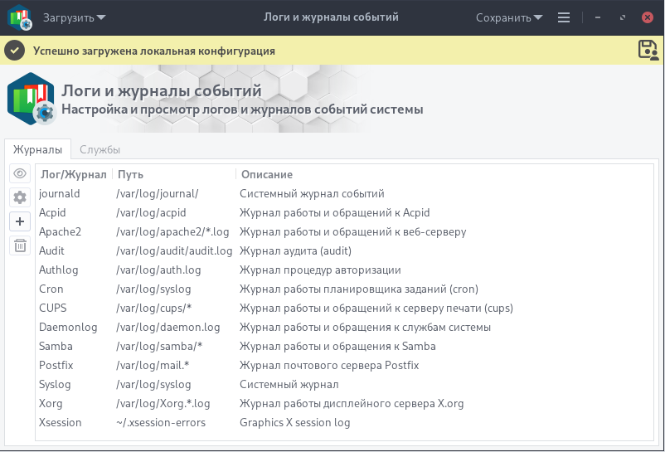Switch to the Службы tab
Viewport: 665px width, 452px height.
[x=100, y=149]
